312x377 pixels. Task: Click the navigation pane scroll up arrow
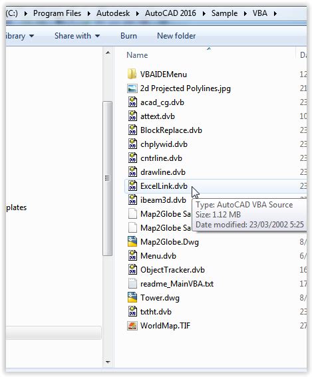[108, 53]
